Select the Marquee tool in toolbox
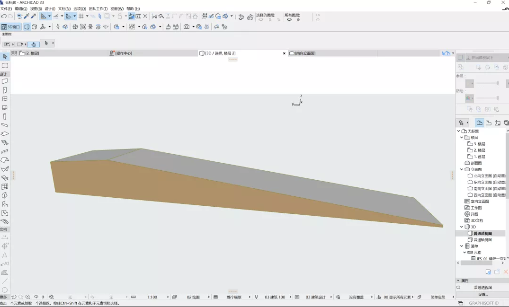Viewport: 509px width, 307px height. coord(5,65)
